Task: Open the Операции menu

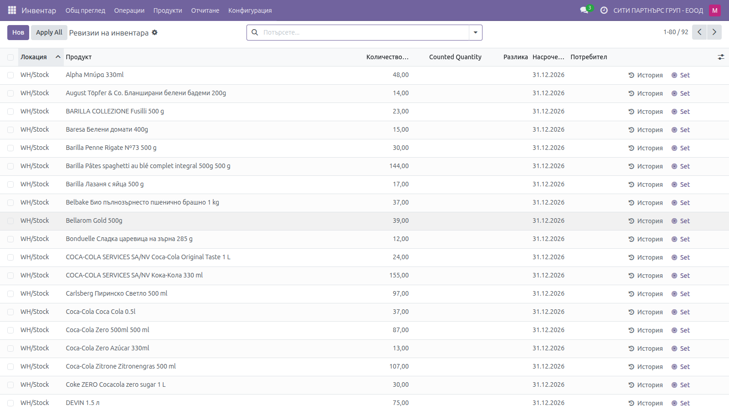Action: pyautogui.click(x=129, y=10)
